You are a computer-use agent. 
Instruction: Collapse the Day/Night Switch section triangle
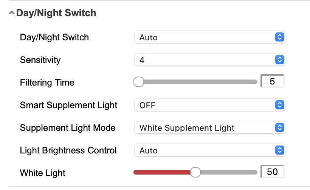11,13
